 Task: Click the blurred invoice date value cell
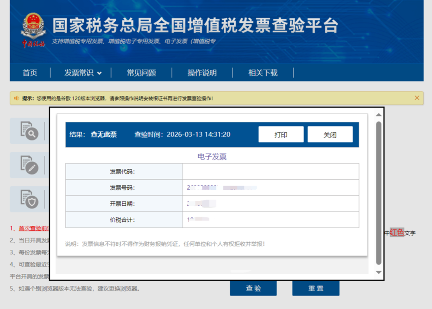coord(271,204)
